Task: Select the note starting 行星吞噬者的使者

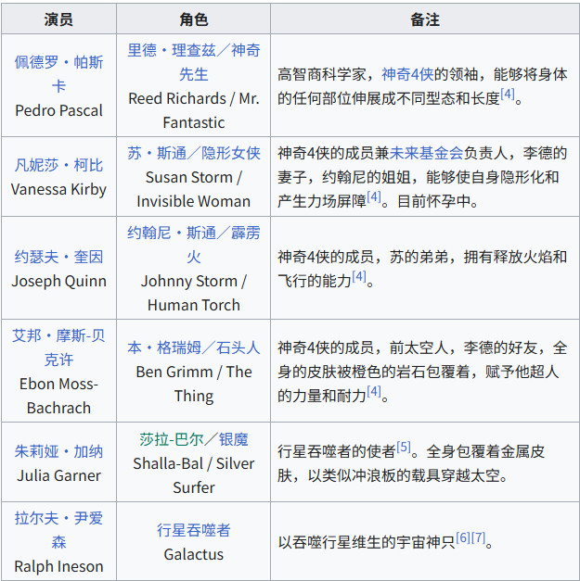Action: tap(411, 463)
